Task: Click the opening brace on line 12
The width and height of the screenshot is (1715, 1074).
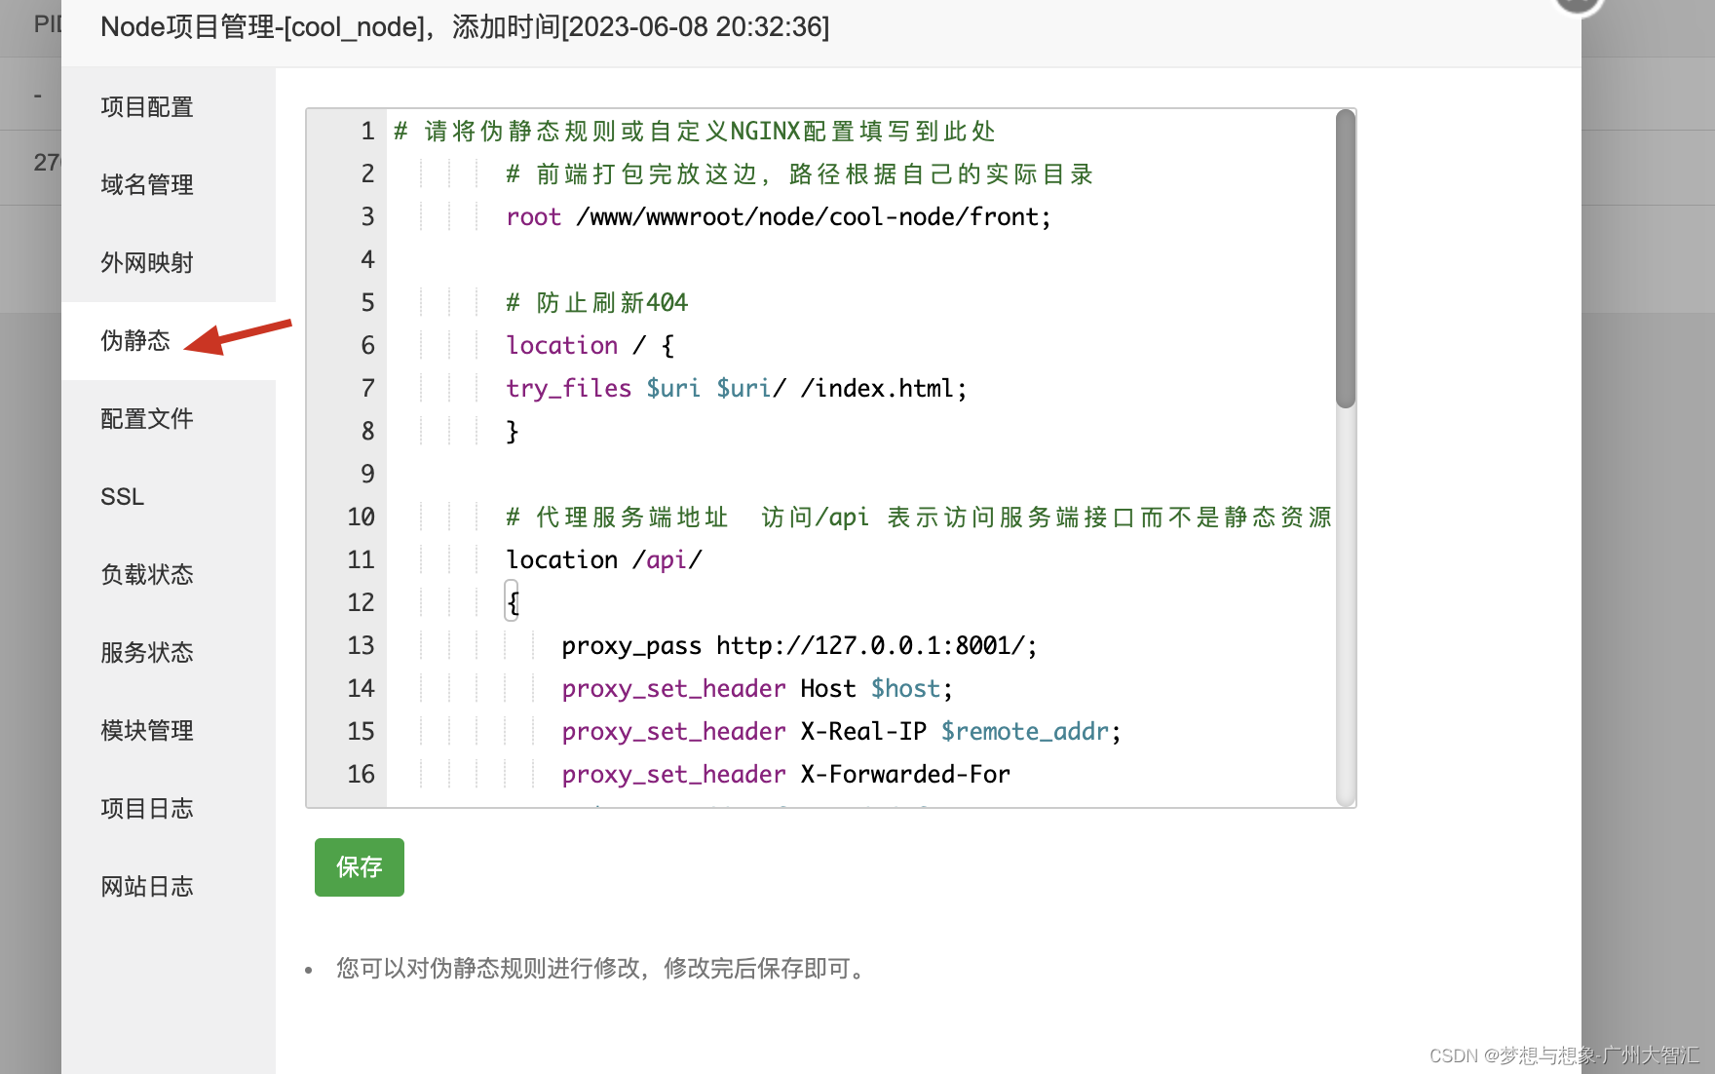Action: tap(513, 603)
